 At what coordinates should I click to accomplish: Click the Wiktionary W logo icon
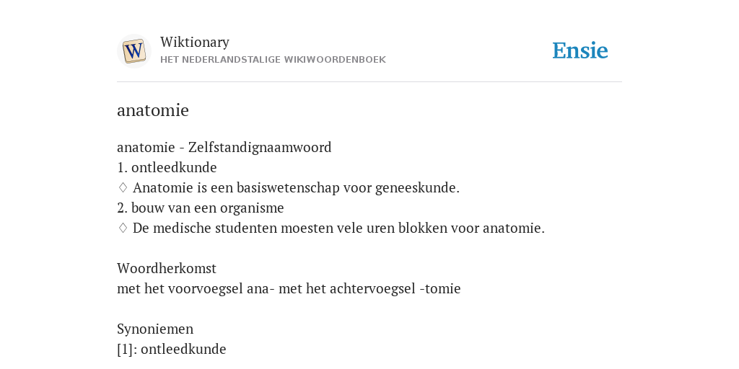tap(134, 51)
